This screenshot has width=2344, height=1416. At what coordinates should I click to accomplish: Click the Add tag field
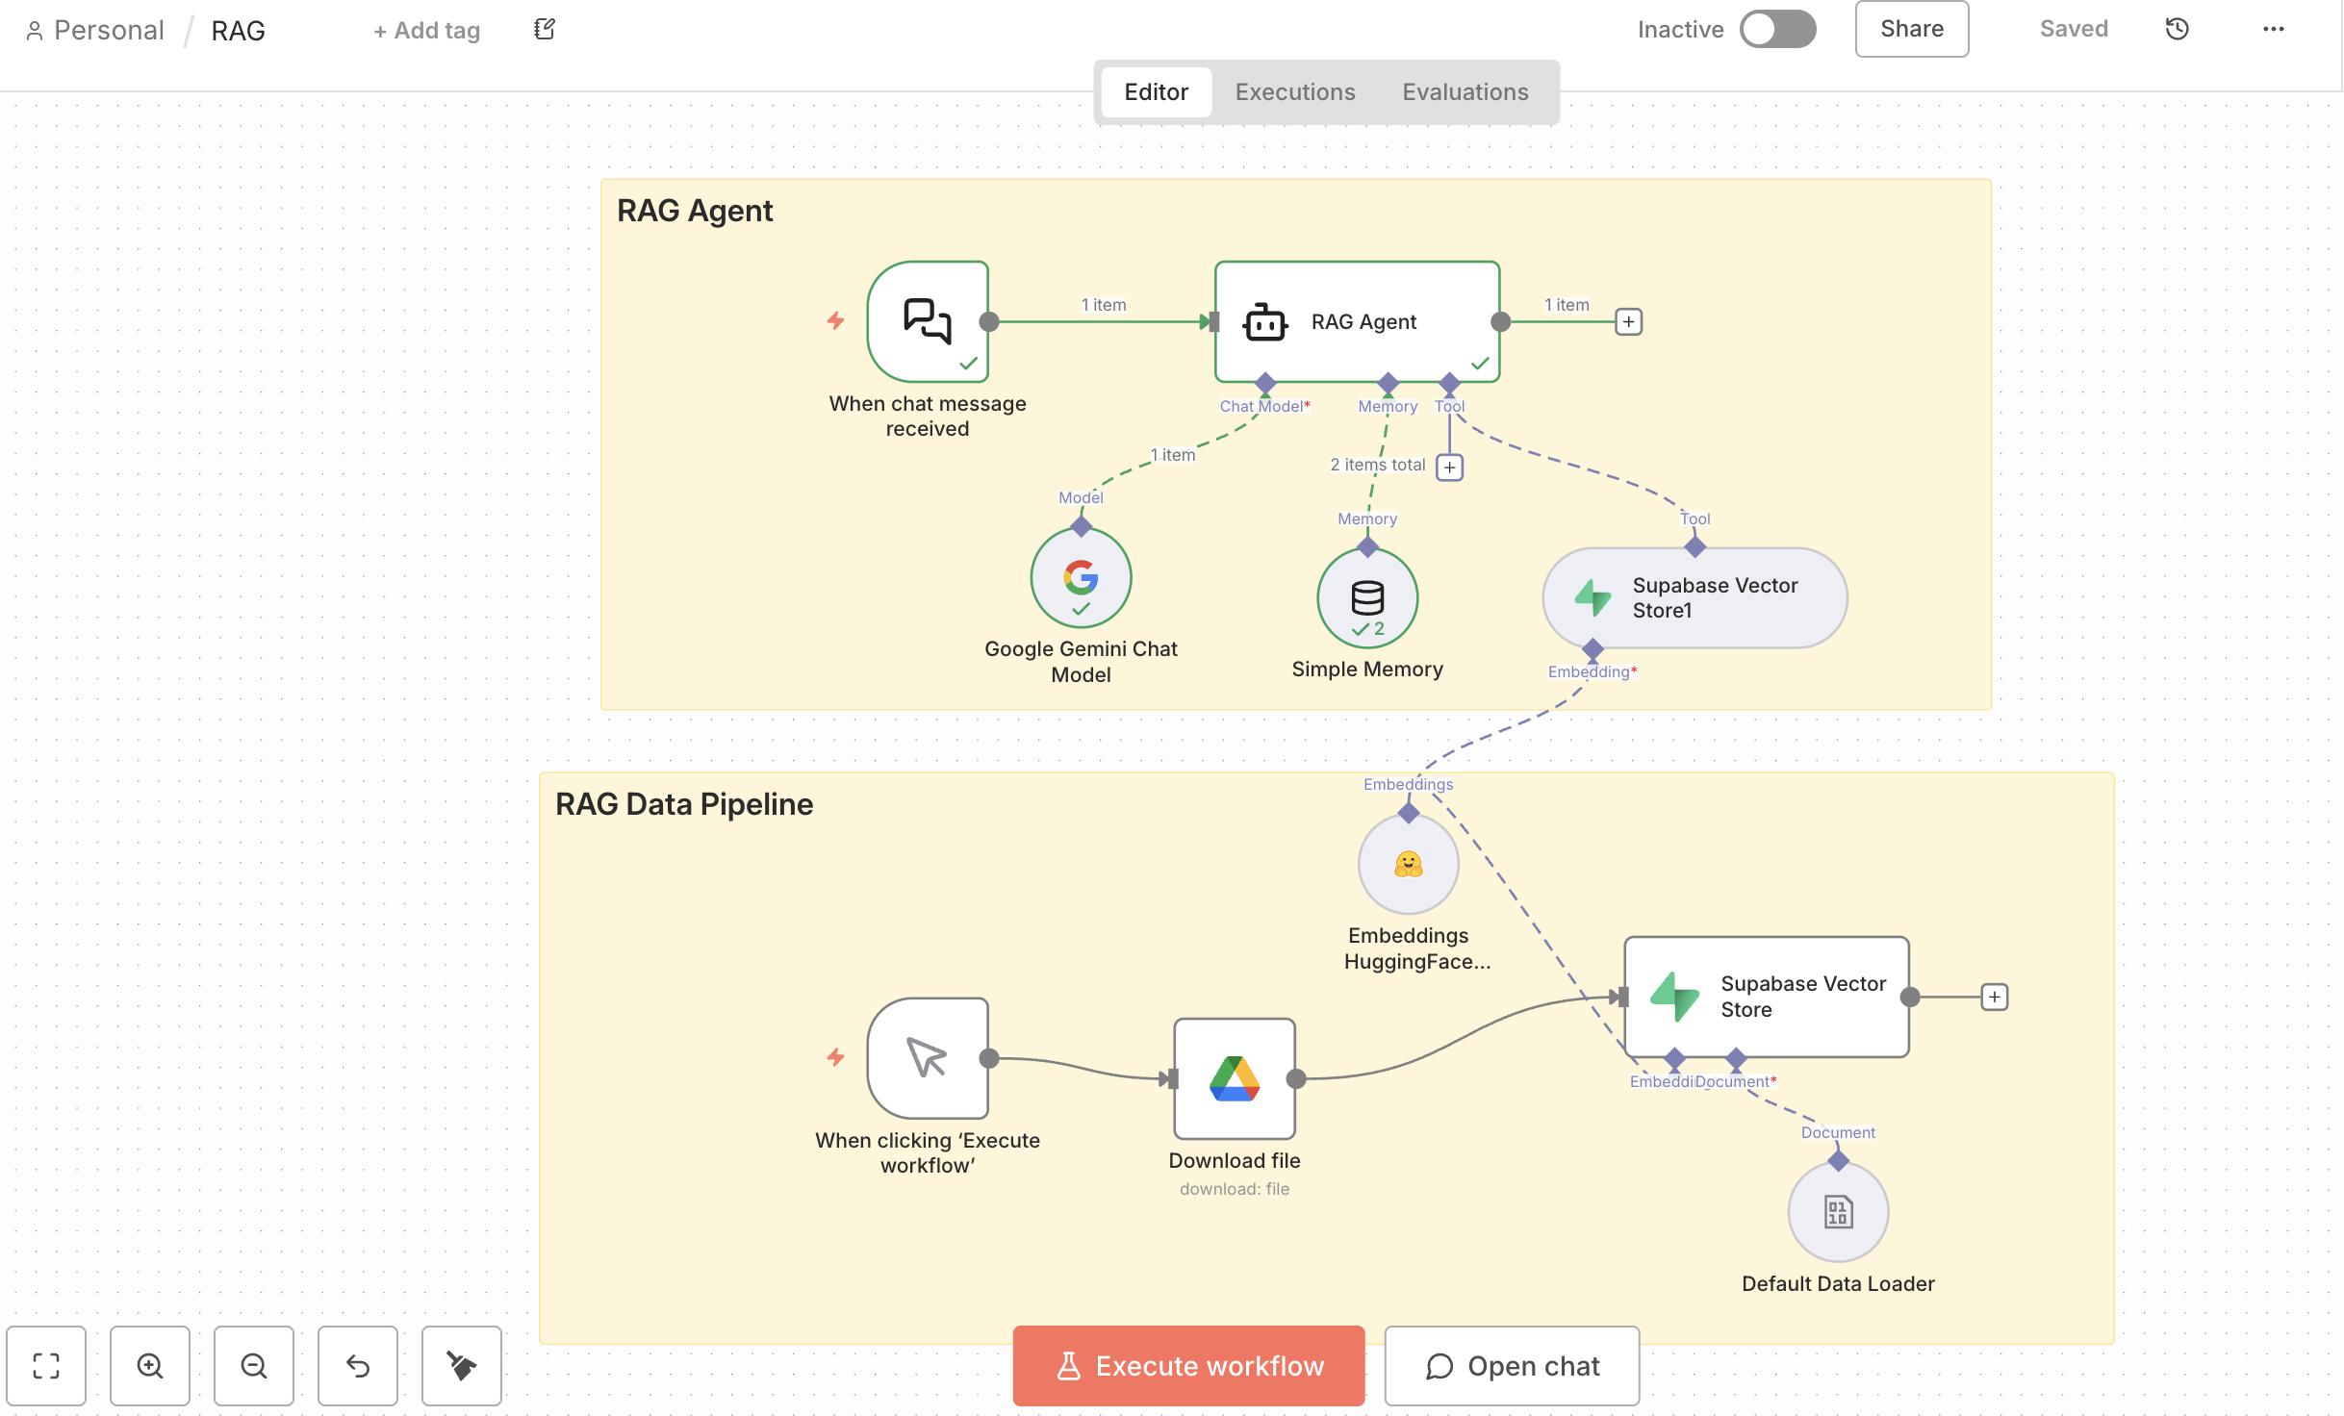[427, 31]
